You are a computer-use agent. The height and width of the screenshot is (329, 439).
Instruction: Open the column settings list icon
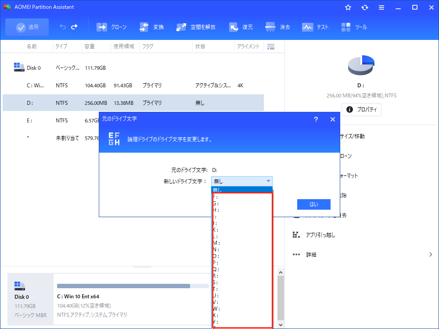(271, 47)
